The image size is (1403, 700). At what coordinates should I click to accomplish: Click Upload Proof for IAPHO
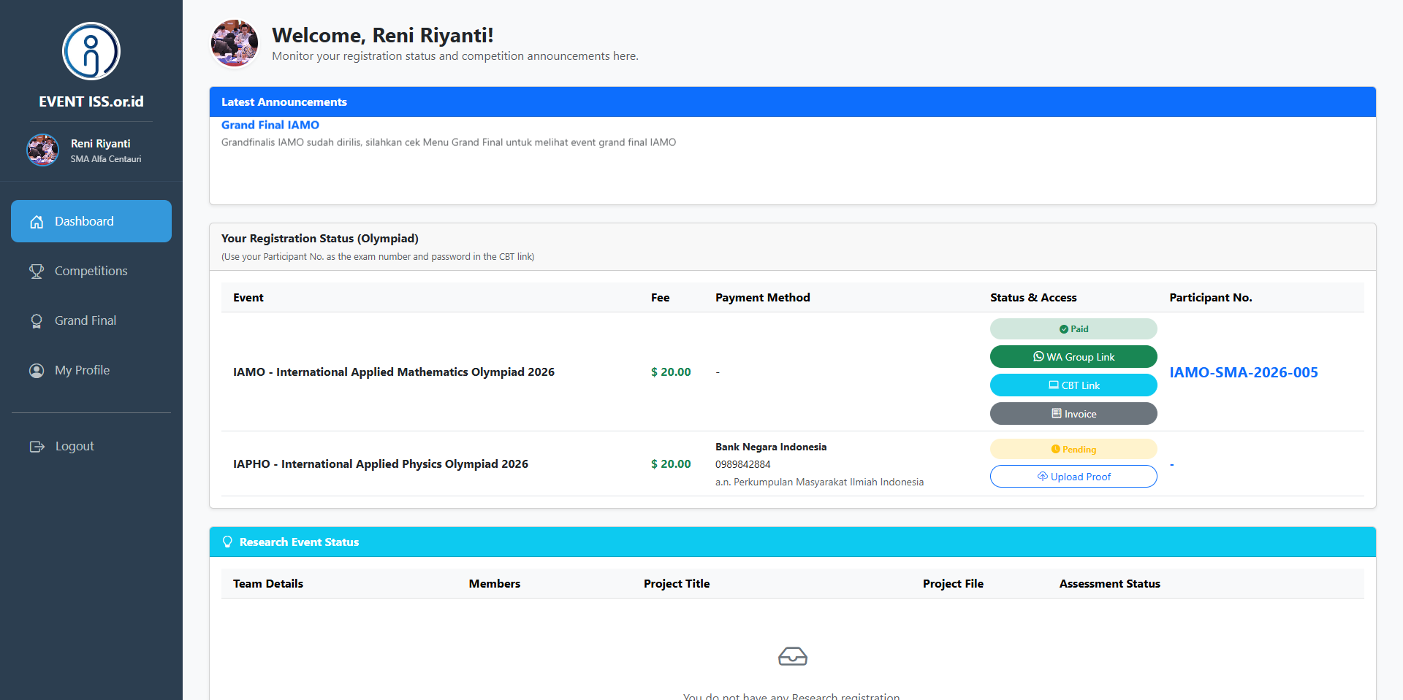pos(1073,477)
